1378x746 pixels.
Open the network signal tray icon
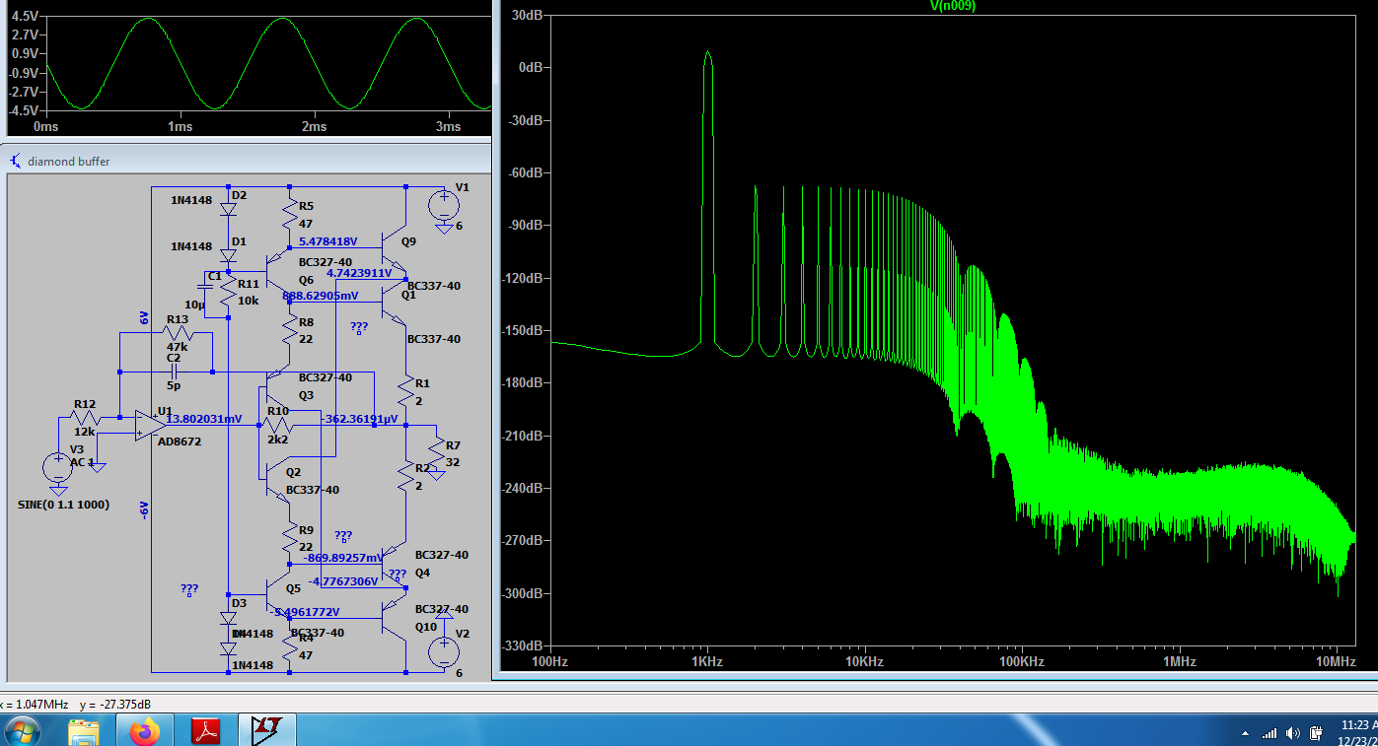click(1269, 733)
